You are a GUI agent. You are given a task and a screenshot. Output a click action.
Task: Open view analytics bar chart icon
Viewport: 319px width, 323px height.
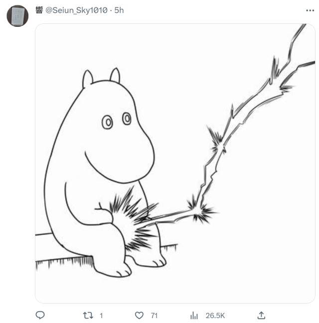click(194, 315)
